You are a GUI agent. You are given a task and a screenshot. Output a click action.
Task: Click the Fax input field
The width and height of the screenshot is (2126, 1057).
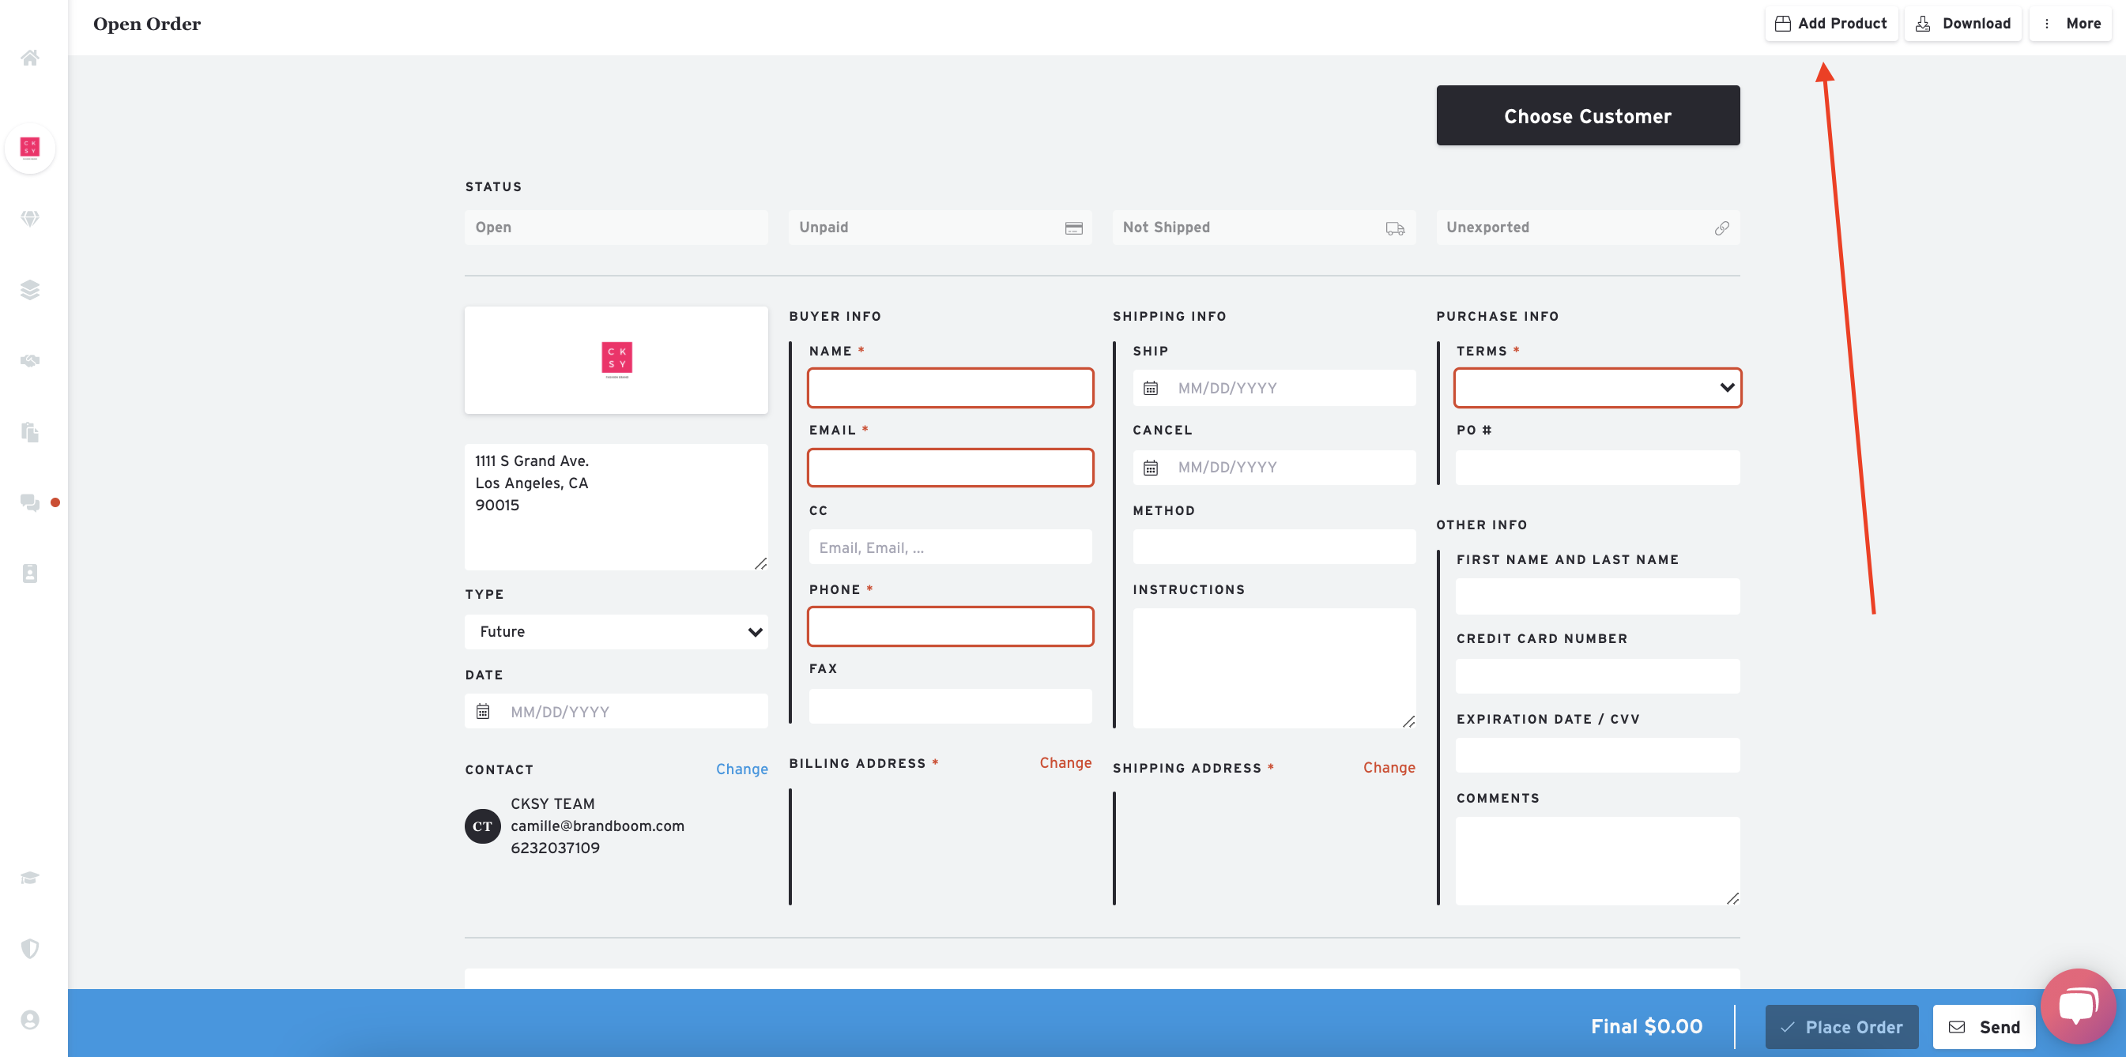pos(950,707)
